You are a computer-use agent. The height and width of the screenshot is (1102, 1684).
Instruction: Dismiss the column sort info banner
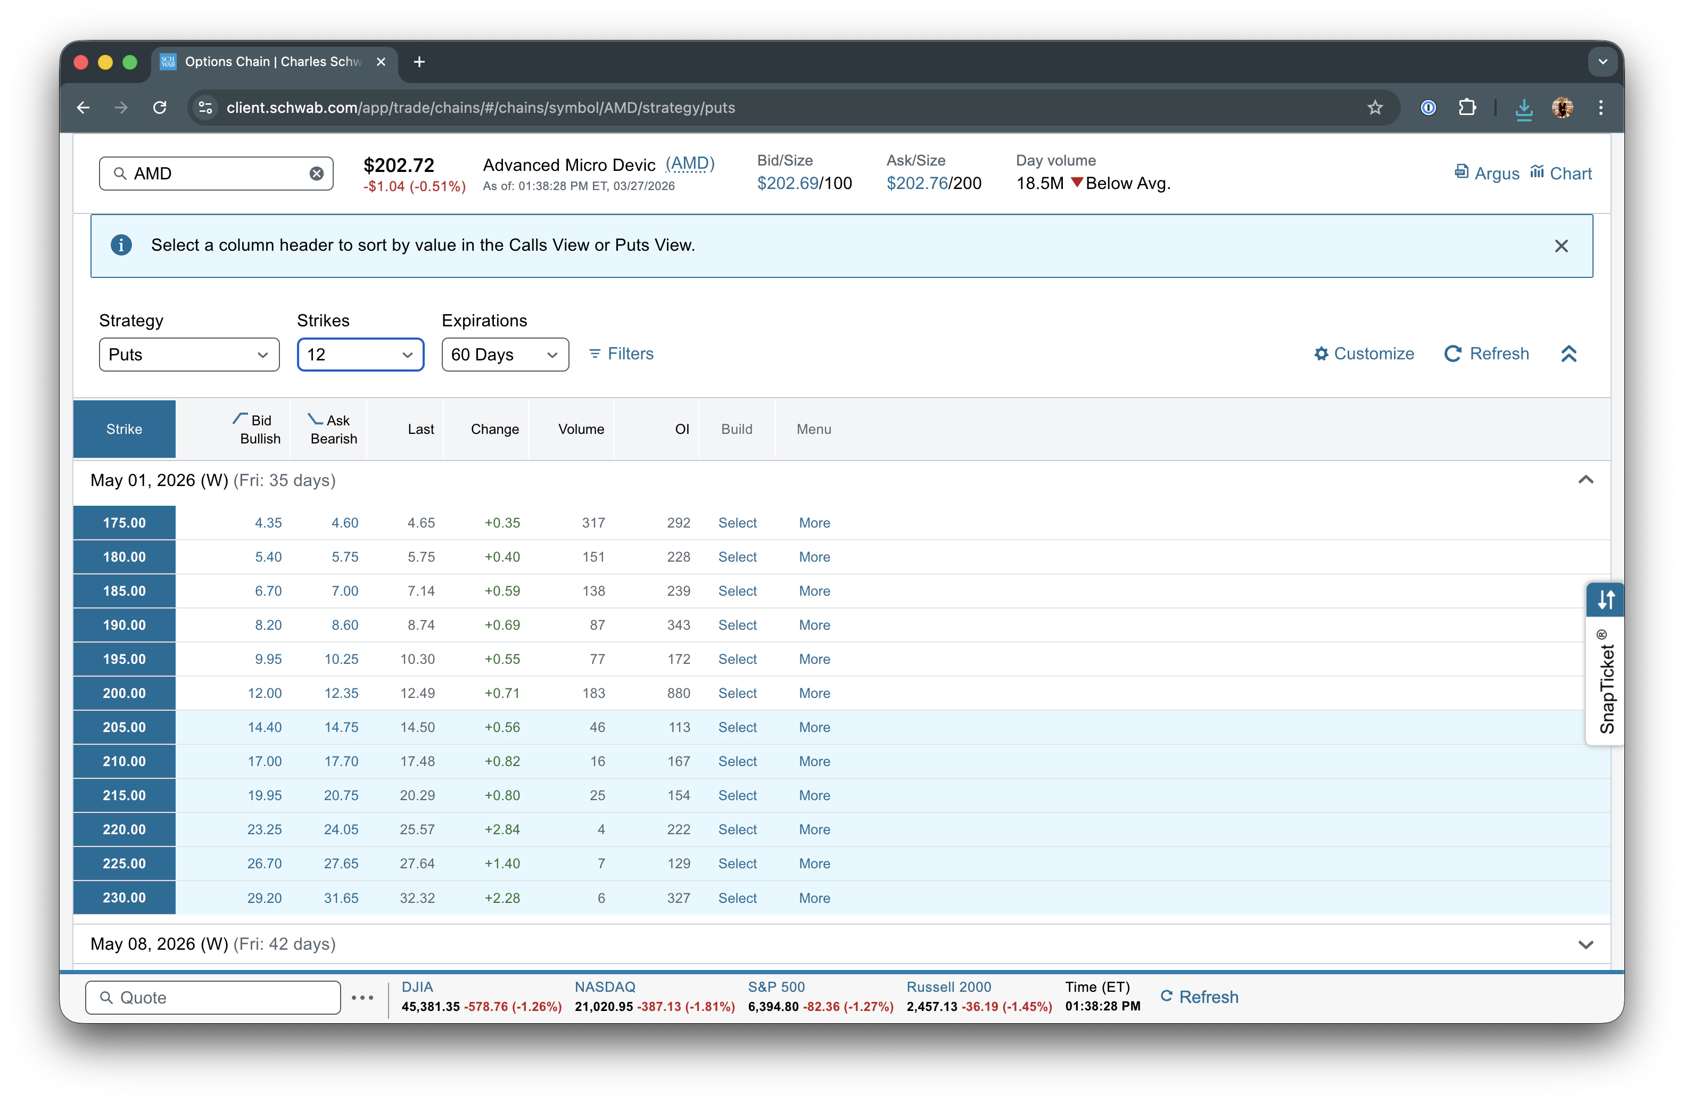pyautogui.click(x=1561, y=245)
